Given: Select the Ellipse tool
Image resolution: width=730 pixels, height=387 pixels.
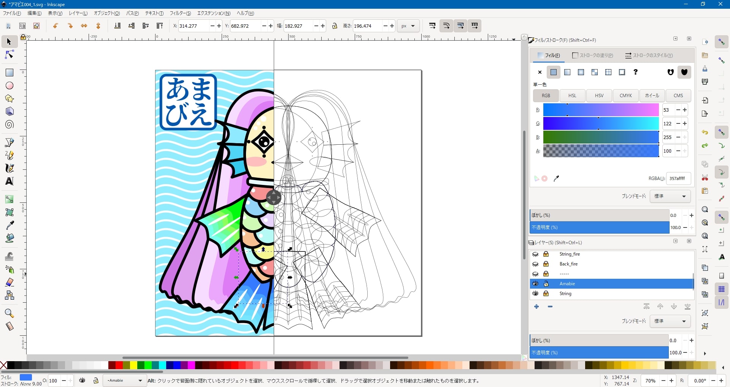Looking at the screenshot, I should pyautogui.click(x=9, y=86).
